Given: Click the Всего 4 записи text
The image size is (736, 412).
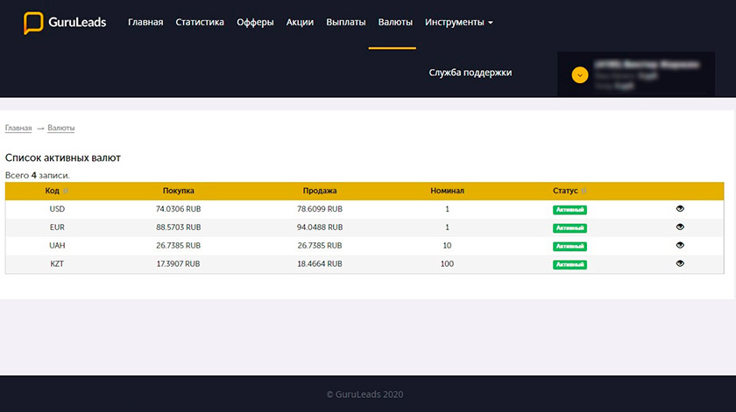Looking at the screenshot, I should [x=38, y=175].
